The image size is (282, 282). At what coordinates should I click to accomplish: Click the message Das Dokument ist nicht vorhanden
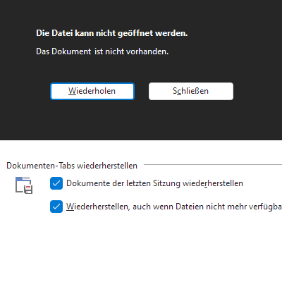click(x=102, y=51)
